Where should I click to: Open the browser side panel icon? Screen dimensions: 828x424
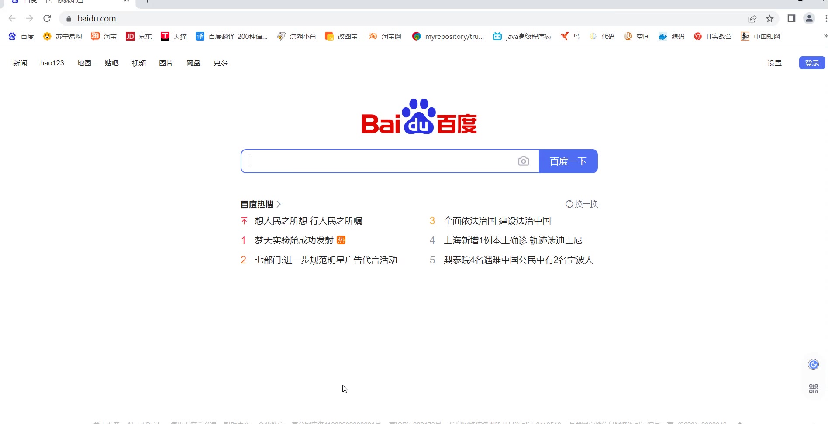[791, 18]
